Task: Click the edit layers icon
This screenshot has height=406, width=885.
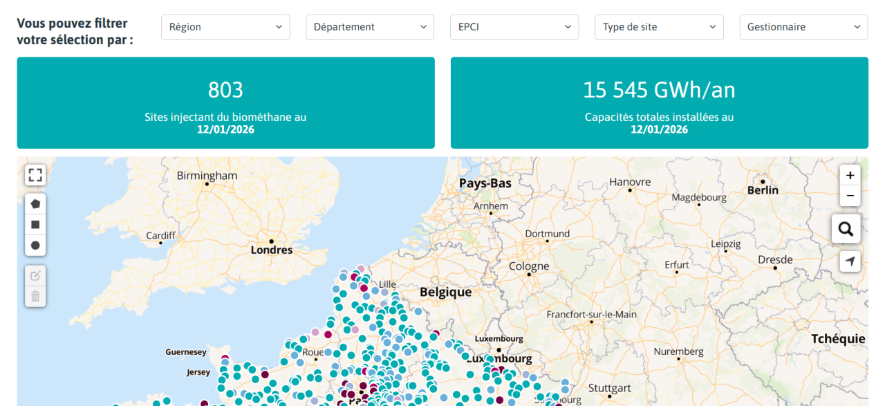Action: [35, 276]
